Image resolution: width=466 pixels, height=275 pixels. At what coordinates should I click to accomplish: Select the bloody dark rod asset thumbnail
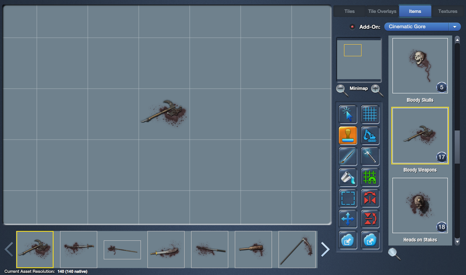(210, 250)
